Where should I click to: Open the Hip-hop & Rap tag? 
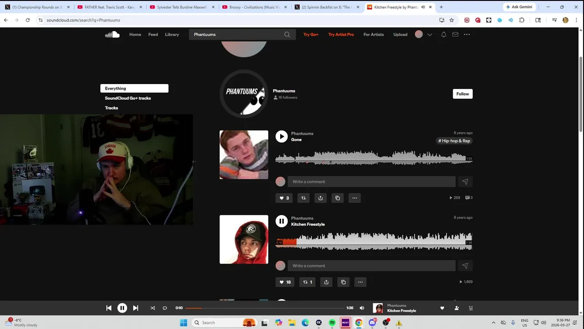tap(454, 141)
